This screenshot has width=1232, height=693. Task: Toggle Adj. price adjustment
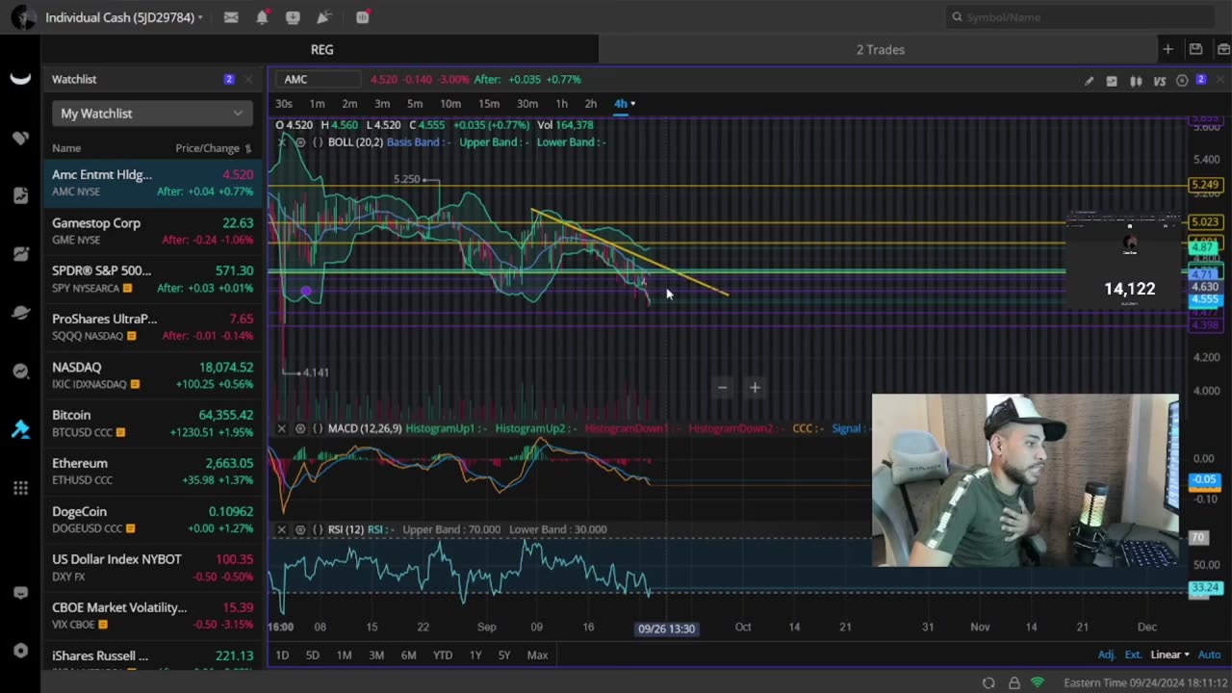pos(1107,654)
